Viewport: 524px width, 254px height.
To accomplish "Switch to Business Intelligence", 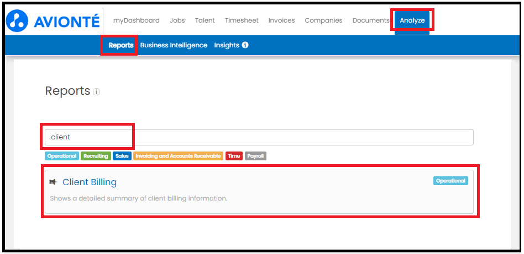I will point(174,45).
